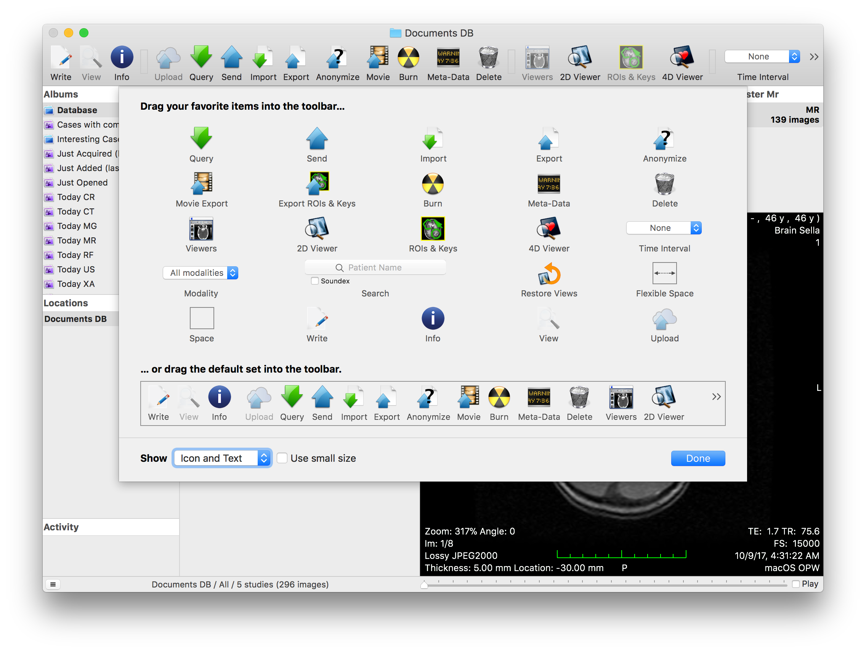This screenshot has height=653, width=866.
Task: Click the Send icon in the main toolbar
Action: pos(231,58)
